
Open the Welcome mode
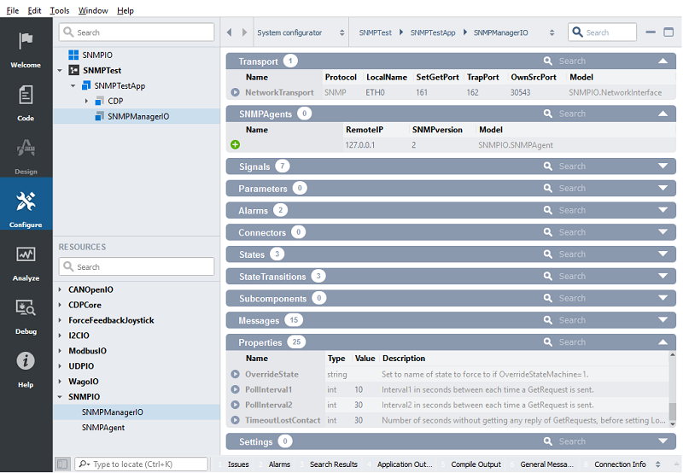tap(26, 50)
